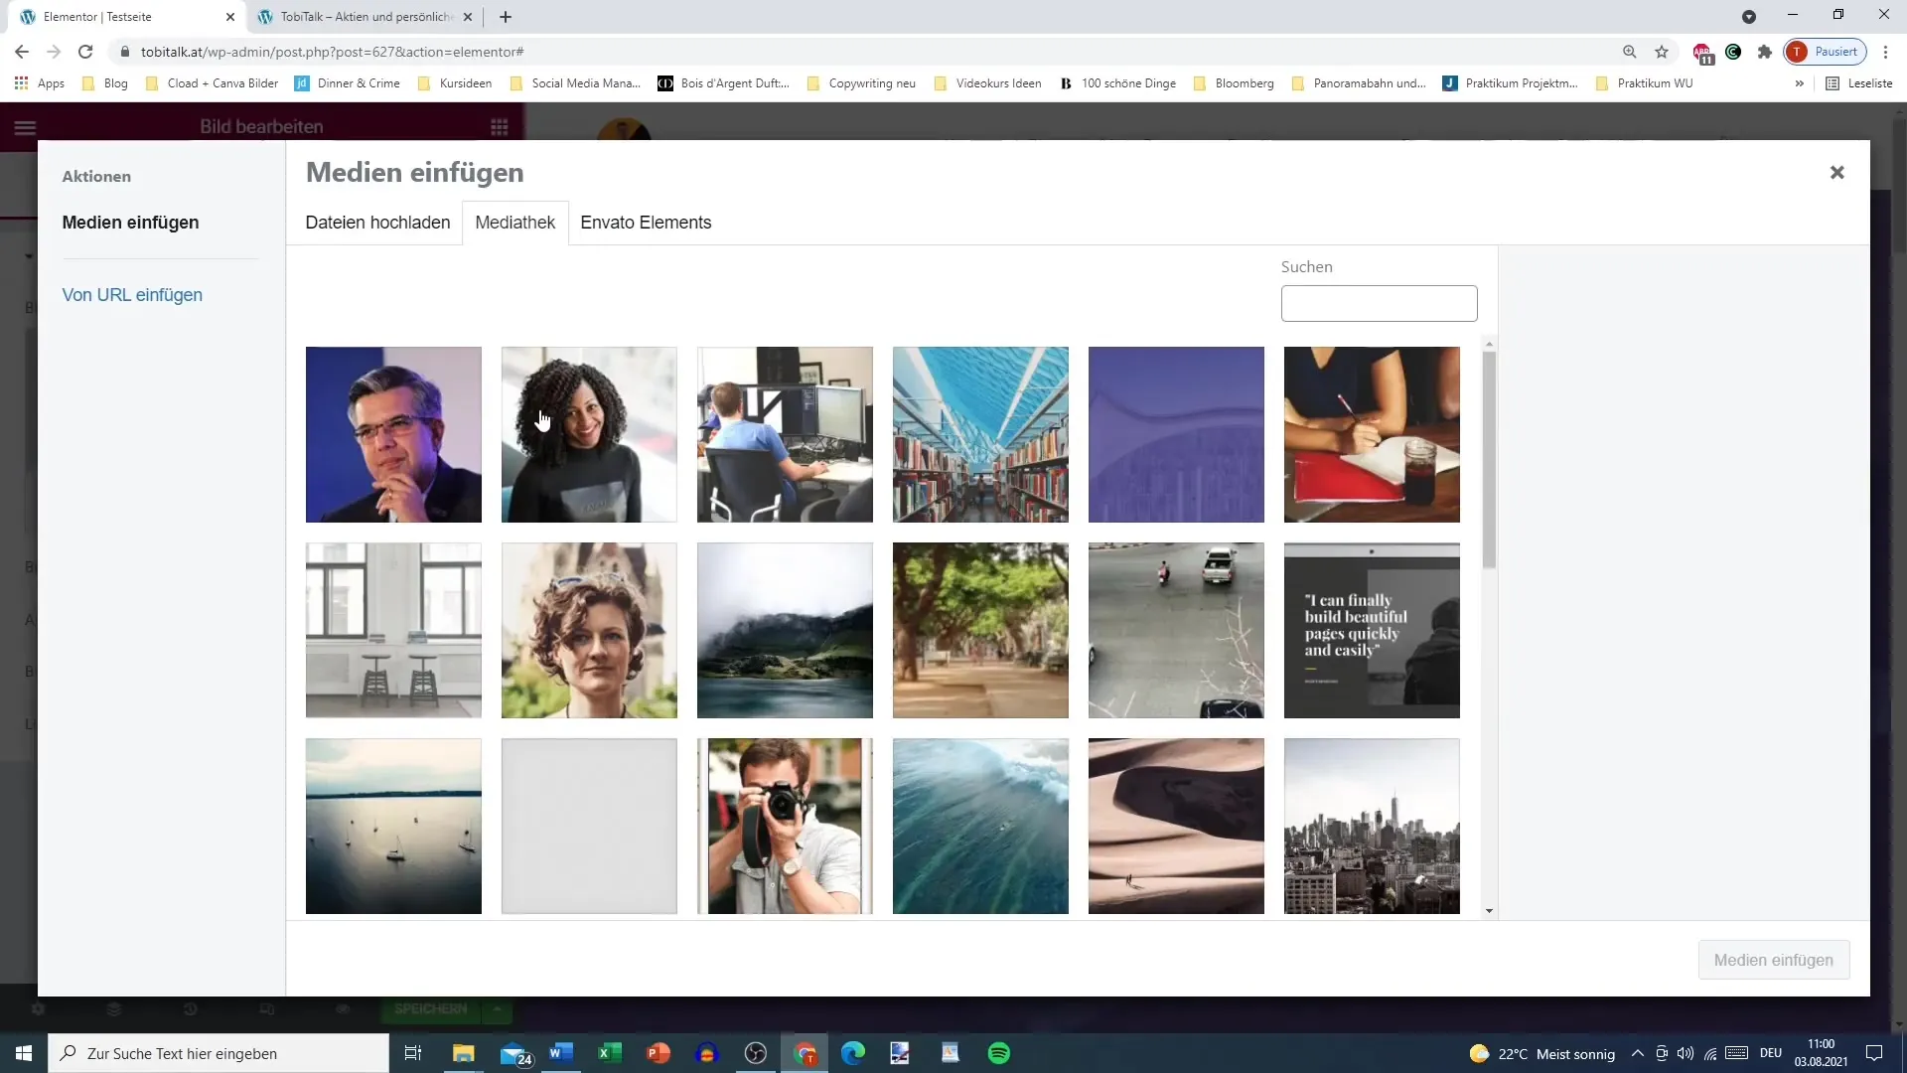Launch Word from the taskbar

pos(561,1053)
